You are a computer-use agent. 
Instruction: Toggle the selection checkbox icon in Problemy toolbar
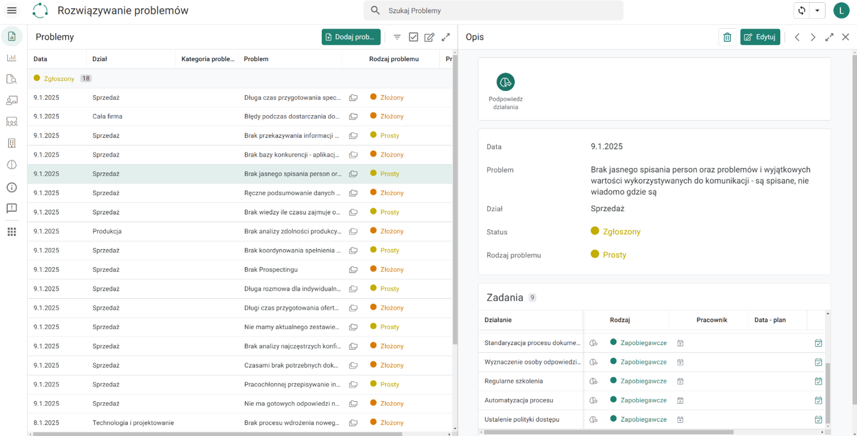coord(413,37)
